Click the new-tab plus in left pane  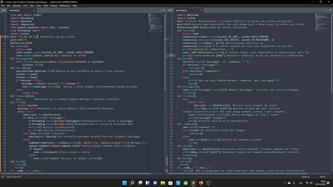click(x=160, y=10)
